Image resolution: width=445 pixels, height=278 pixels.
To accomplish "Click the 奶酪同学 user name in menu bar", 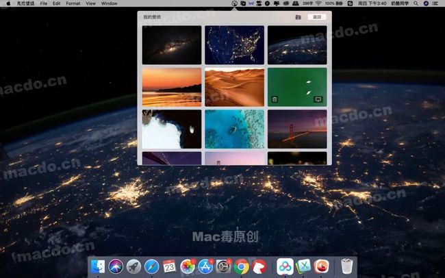I will [400, 3].
